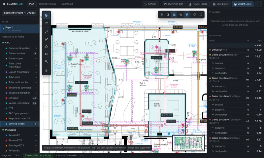Click the 108,24 m² surface label
The width and height of the screenshot is (264, 158).
point(82,82)
